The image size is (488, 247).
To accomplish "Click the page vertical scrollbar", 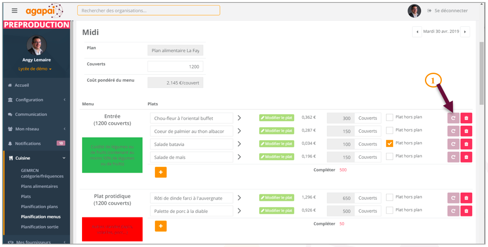I will (x=481, y=74).
